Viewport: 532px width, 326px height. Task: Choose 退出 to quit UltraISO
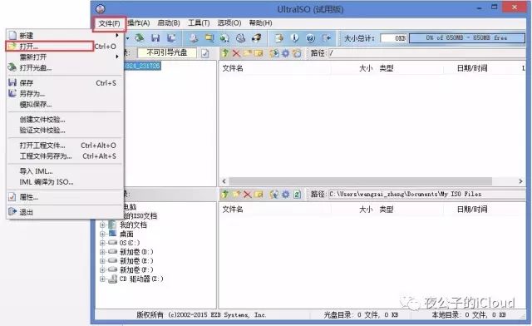point(64,212)
